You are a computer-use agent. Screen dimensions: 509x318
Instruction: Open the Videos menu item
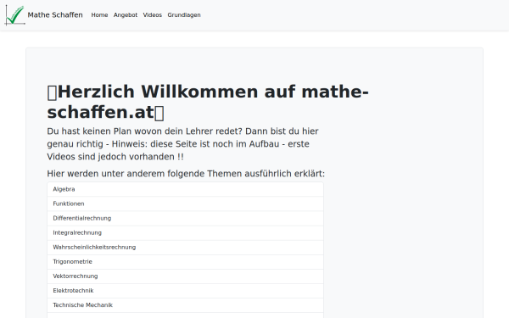152,15
